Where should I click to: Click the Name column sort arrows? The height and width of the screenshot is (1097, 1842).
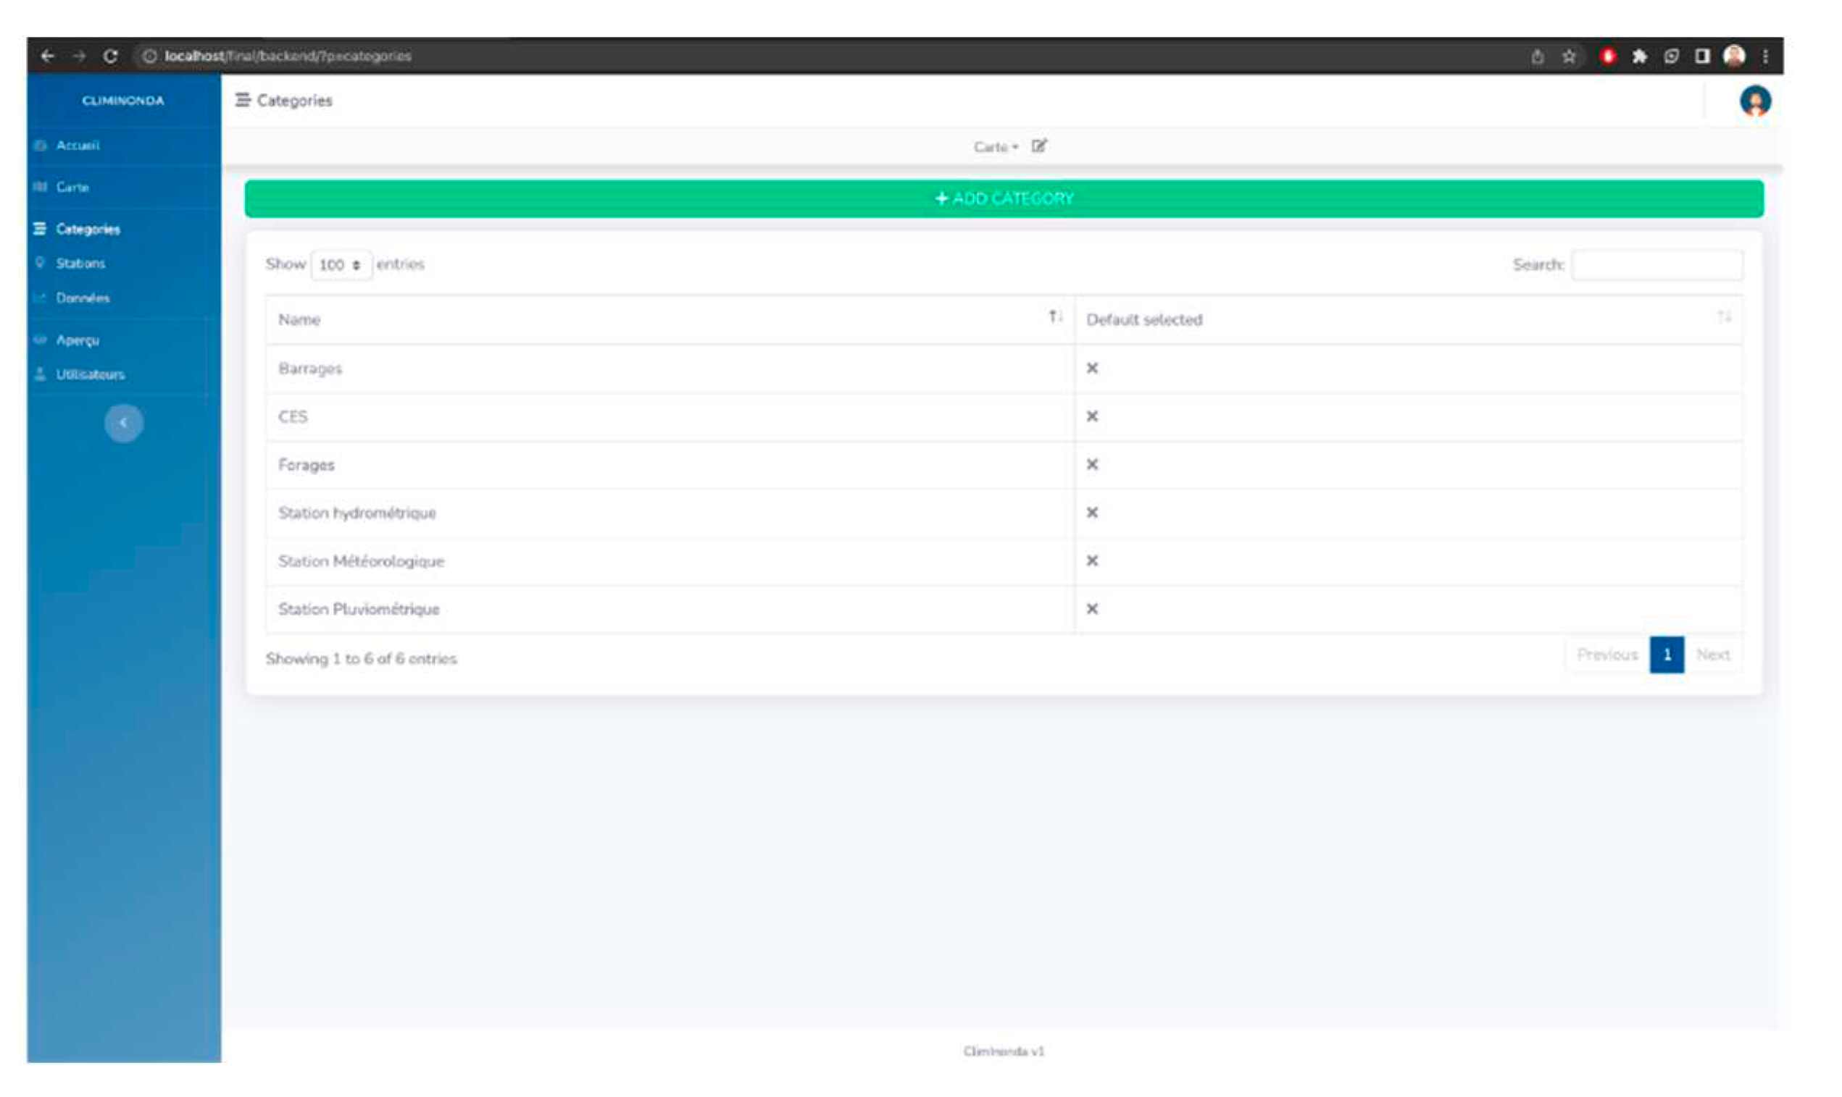(1056, 317)
